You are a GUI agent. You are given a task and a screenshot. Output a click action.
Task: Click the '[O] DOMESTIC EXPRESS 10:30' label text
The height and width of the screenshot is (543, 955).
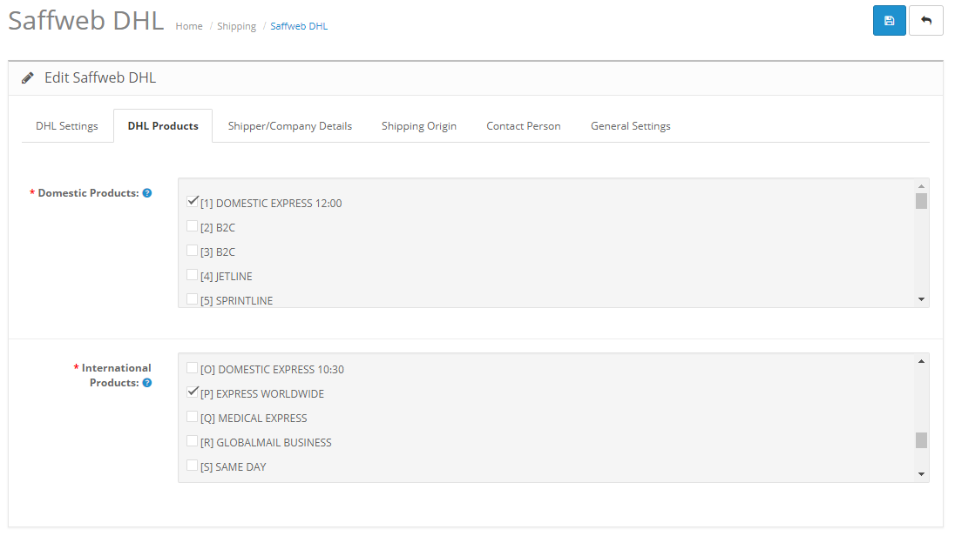click(272, 369)
